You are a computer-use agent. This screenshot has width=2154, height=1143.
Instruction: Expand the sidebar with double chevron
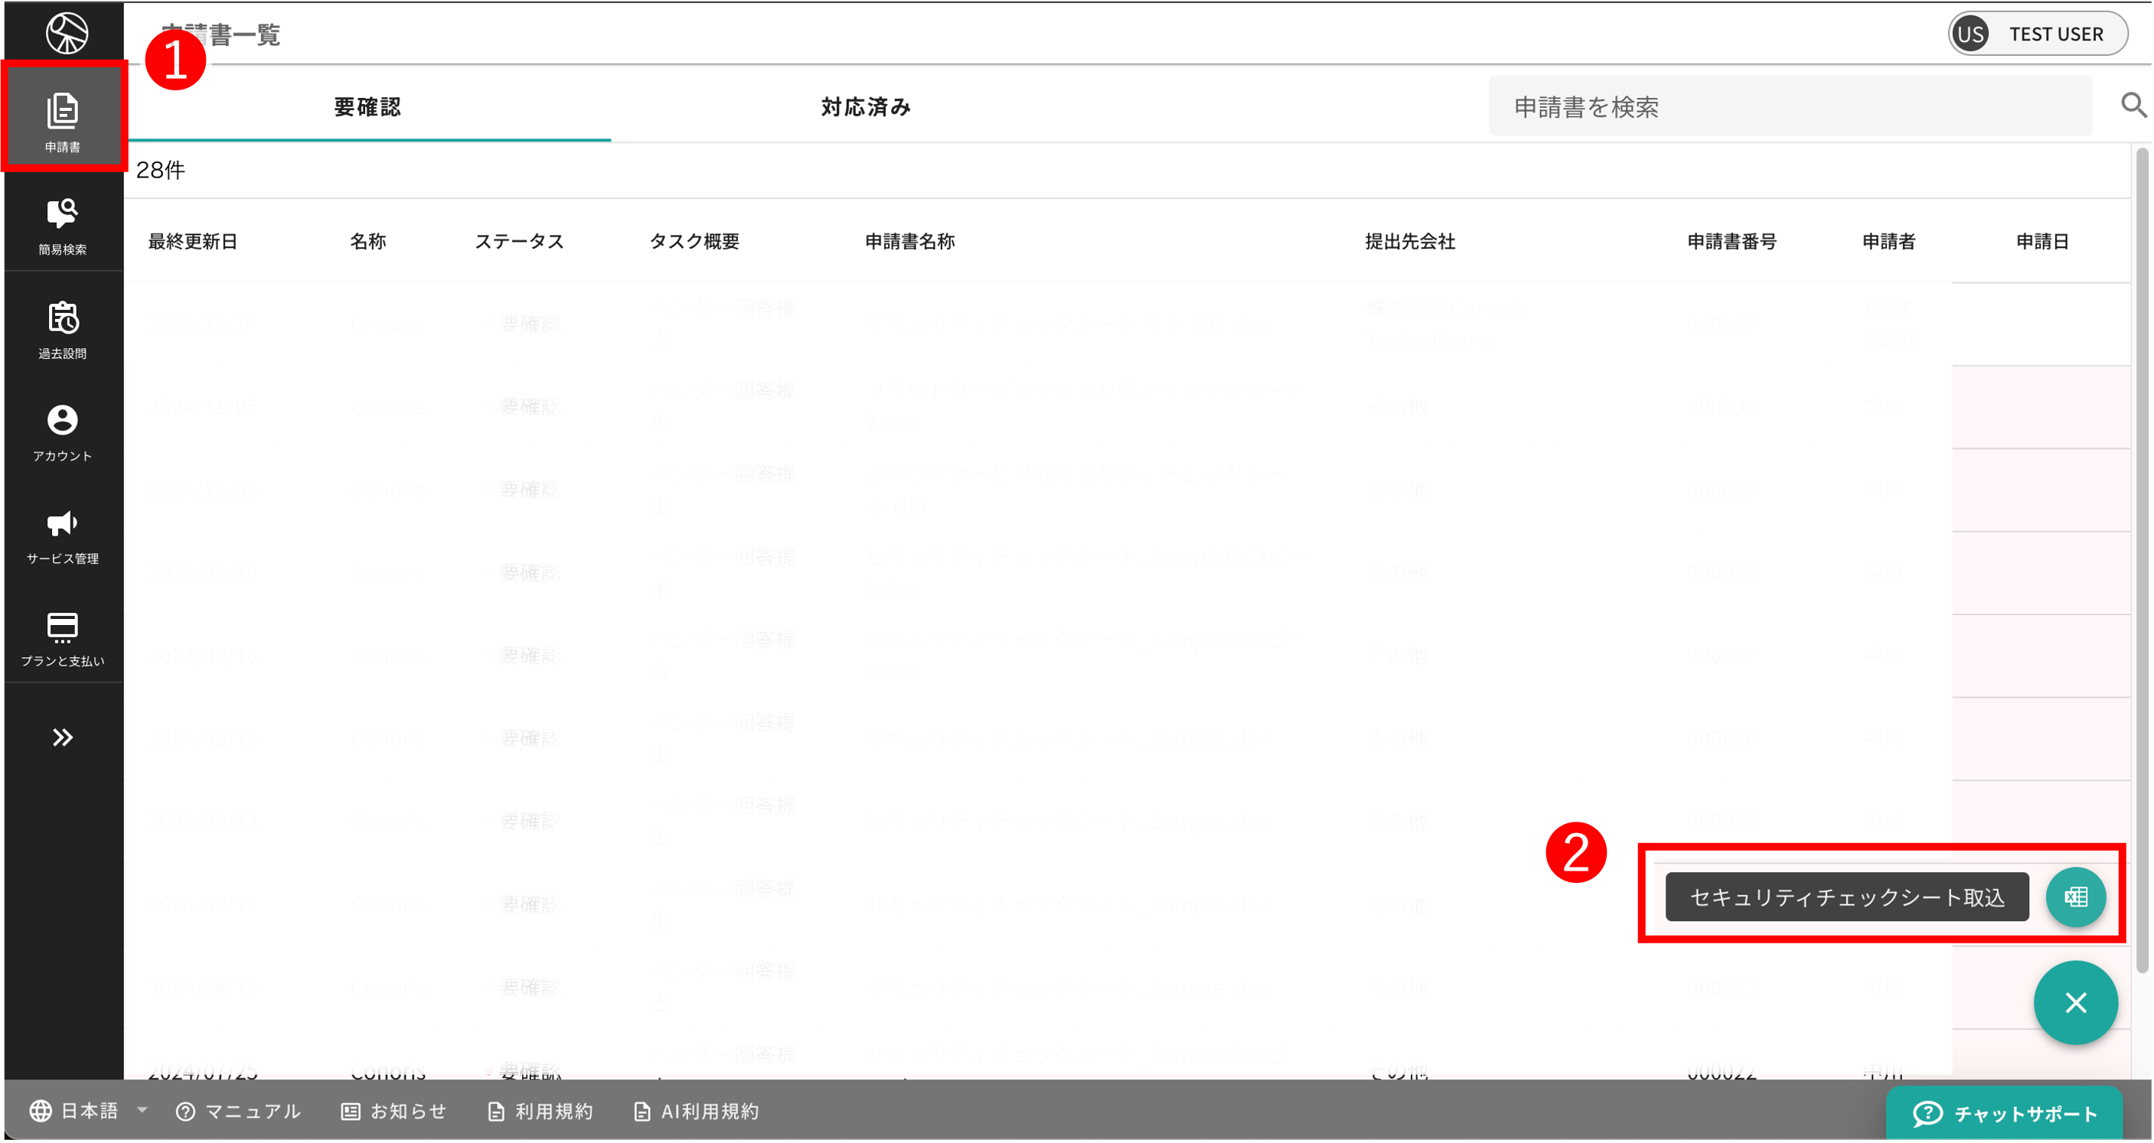tap(63, 737)
